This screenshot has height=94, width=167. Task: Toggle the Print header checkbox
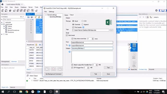(x=73, y=27)
